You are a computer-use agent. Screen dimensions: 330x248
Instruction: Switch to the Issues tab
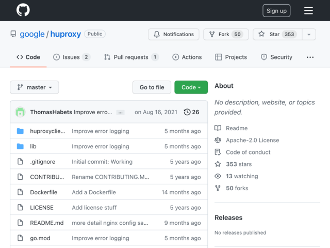coord(72,57)
